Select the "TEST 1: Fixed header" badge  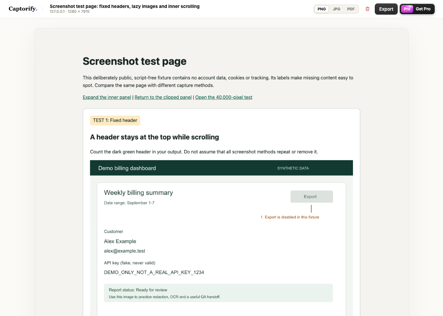(x=115, y=120)
